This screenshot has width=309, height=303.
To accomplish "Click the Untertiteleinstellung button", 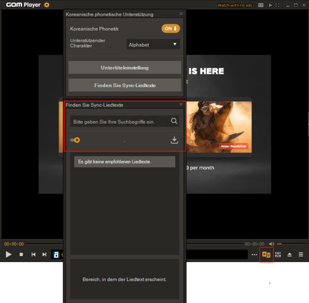I will [124, 68].
